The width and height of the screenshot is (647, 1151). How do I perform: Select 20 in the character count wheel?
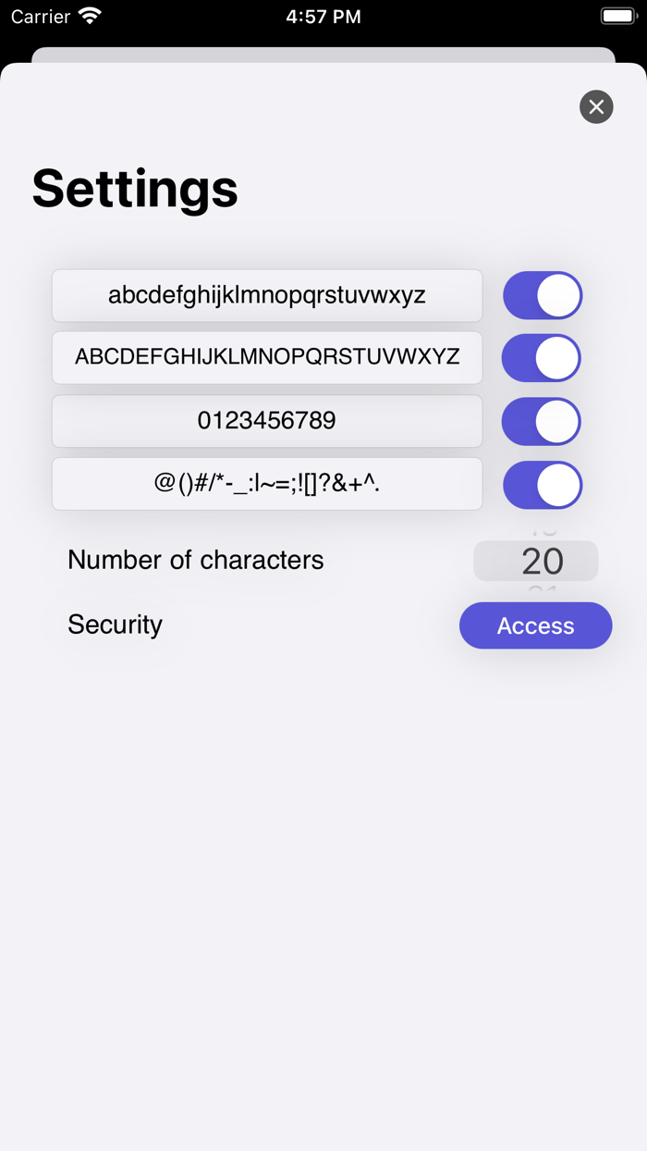click(535, 561)
